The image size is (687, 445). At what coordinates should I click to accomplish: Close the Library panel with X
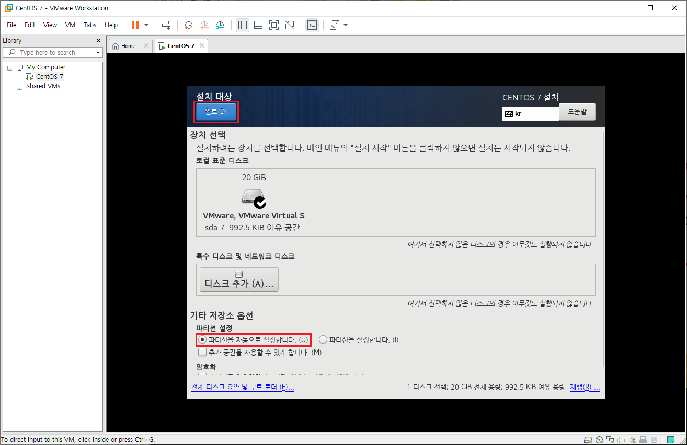click(x=98, y=41)
